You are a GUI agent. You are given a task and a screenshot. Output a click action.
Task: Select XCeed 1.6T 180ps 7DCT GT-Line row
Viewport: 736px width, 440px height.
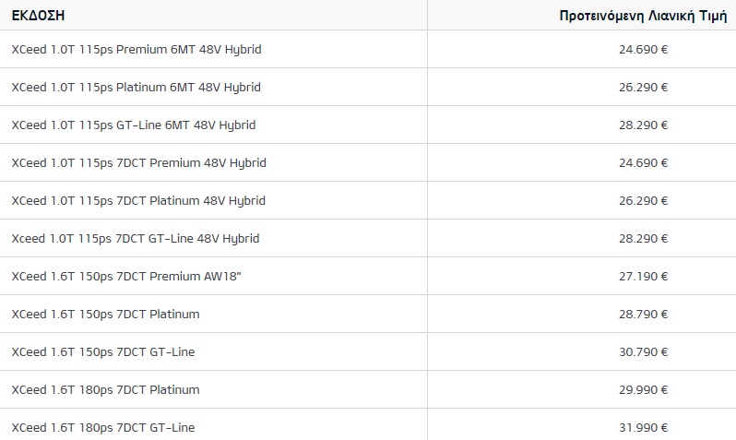click(x=102, y=427)
